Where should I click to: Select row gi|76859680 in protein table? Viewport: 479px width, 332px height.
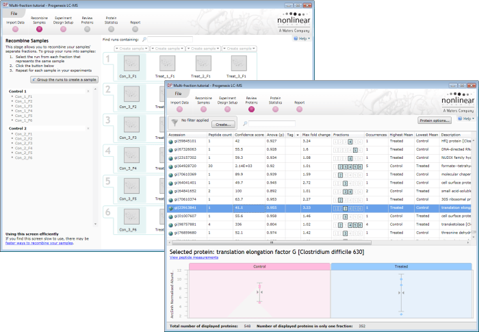click(320, 233)
